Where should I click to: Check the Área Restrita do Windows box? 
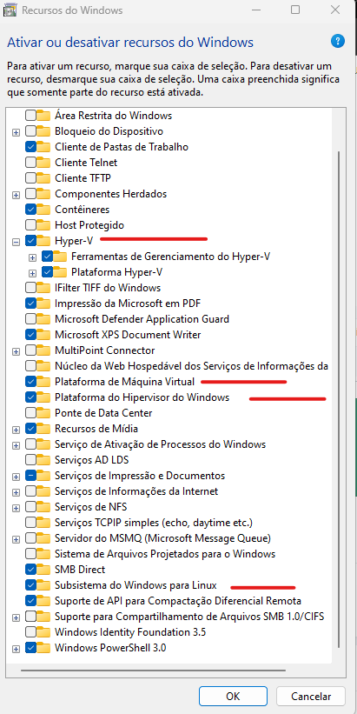click(x=31, y=115)
